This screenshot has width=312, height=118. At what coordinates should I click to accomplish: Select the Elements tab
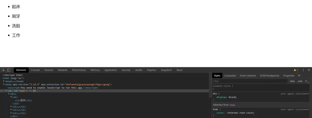tap(21, 70)
